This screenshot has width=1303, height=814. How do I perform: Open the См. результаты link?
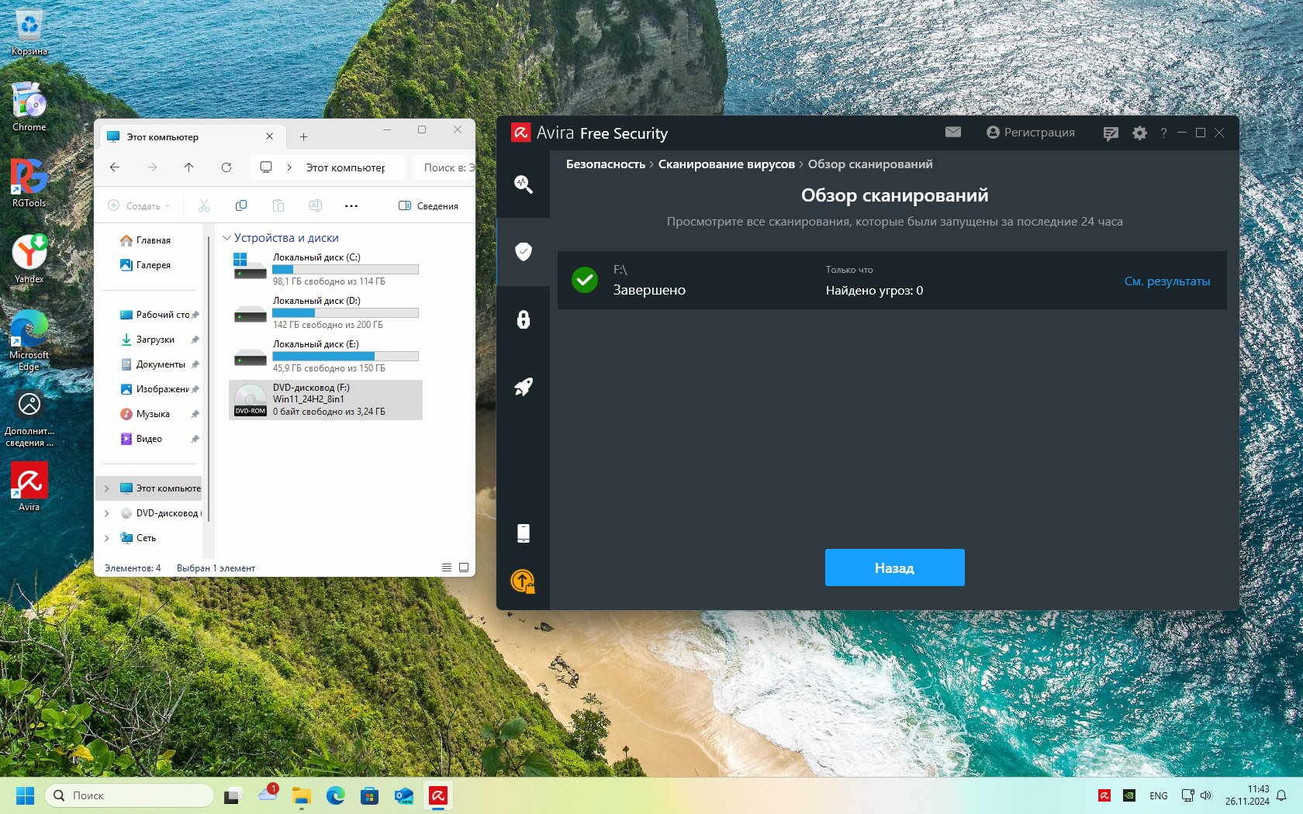coord(1166,281)
